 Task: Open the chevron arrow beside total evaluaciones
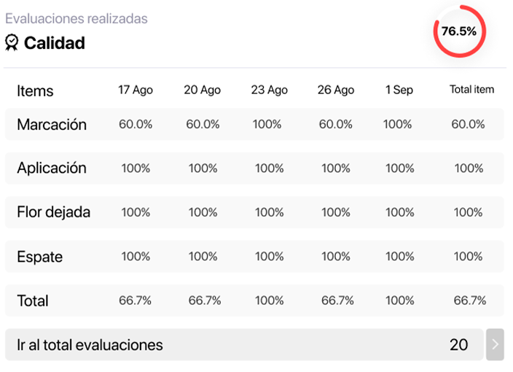click(495, 344)
